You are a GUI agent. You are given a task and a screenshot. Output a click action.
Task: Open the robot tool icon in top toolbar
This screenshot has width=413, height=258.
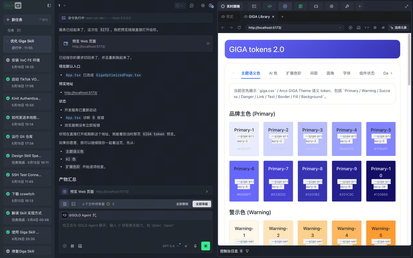coord(316,6)
